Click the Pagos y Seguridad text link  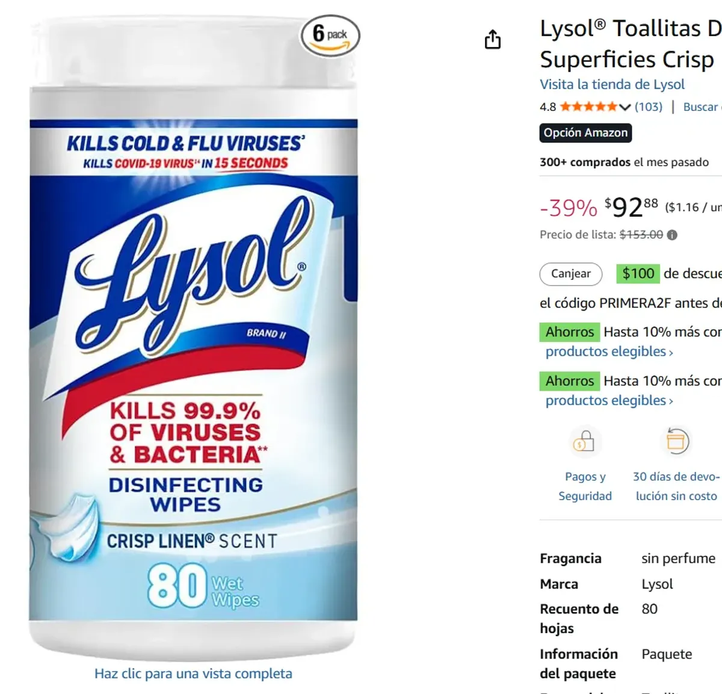(x=585, y=486)
